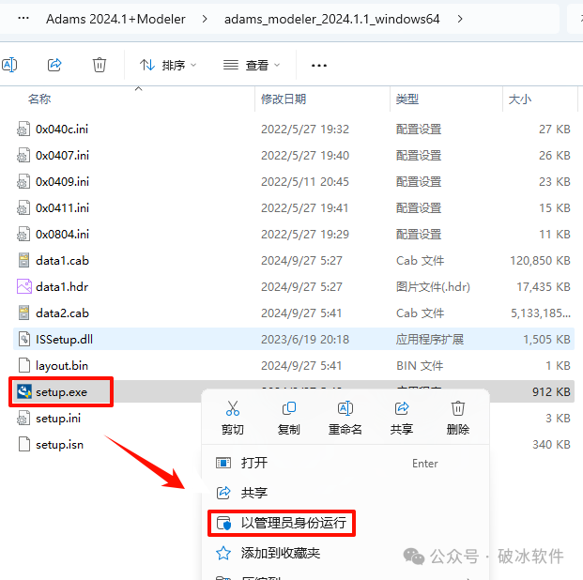Select the 0x0407.ini file
583x580 pixels.
coord(294,156)
